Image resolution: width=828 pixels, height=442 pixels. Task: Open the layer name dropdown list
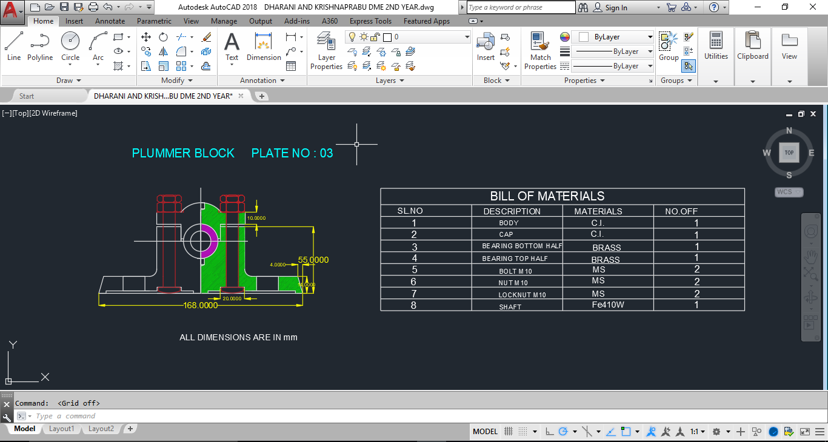[467, 37]
